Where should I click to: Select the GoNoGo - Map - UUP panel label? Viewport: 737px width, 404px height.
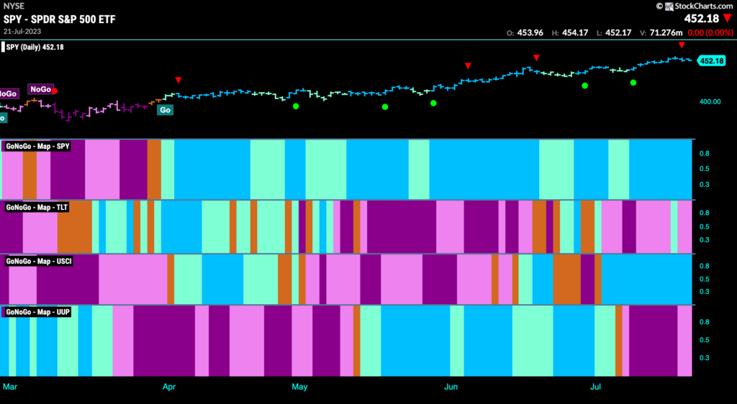[37, 312]
